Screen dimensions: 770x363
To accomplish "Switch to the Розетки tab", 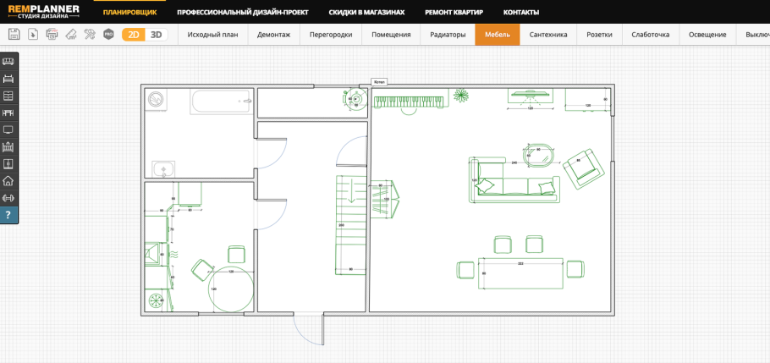I will tap(599, 35).
